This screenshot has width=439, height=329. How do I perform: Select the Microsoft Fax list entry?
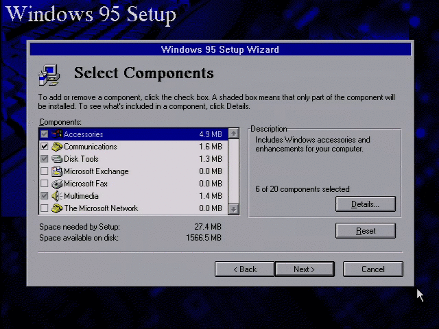pyautogui.click(x=133, y=184)
